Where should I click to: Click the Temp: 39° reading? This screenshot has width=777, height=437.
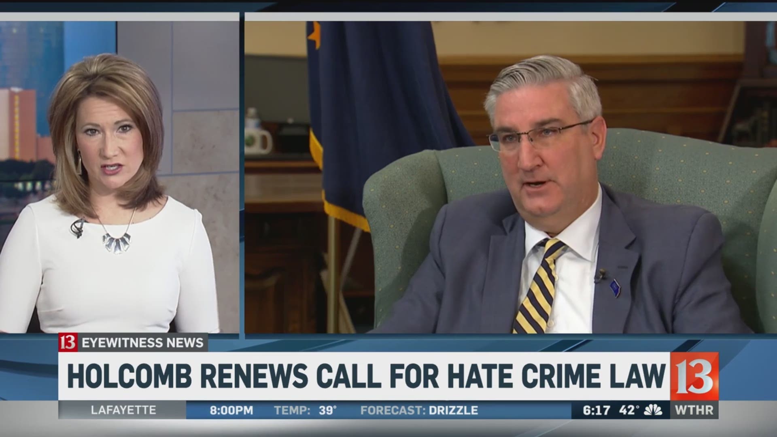coord(306,410)
